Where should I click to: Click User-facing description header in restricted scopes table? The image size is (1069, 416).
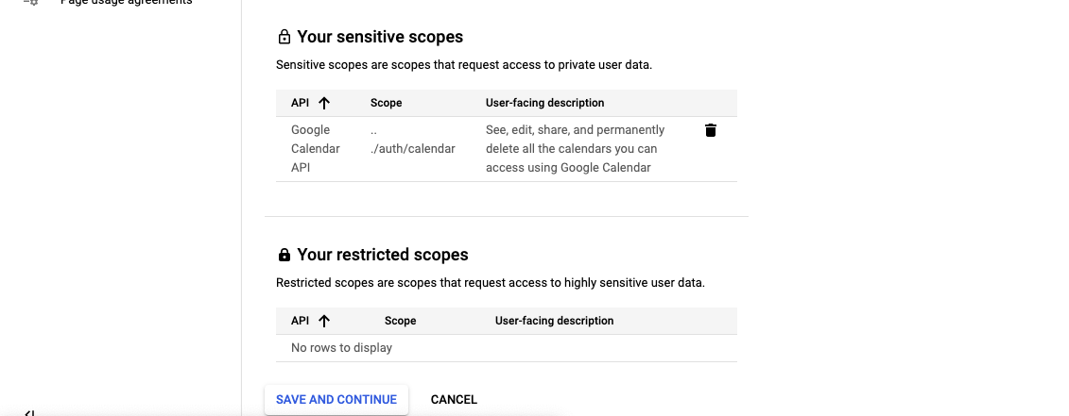pos(554,321)
